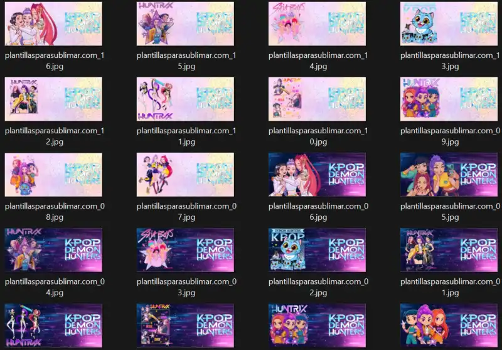This screenshot has height=350, width=502.
Task: Click the filename label plantillasparasublimar.com_09.jpg
Action: tap(450, 136)
